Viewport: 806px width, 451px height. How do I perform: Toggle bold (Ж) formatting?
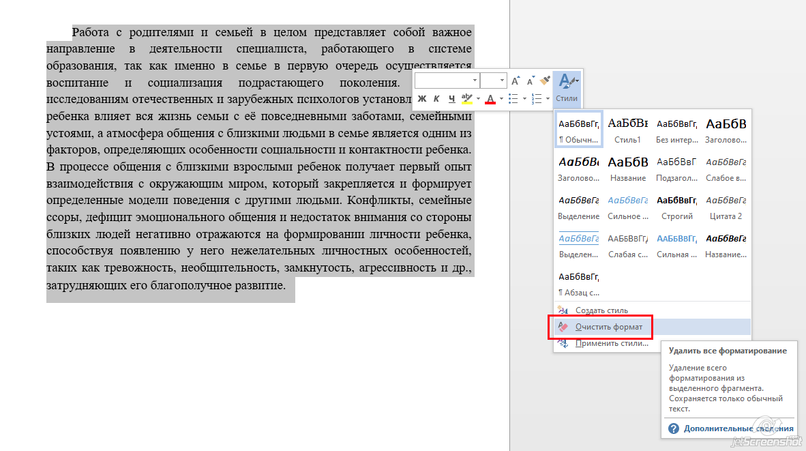(x=421, y=99)
